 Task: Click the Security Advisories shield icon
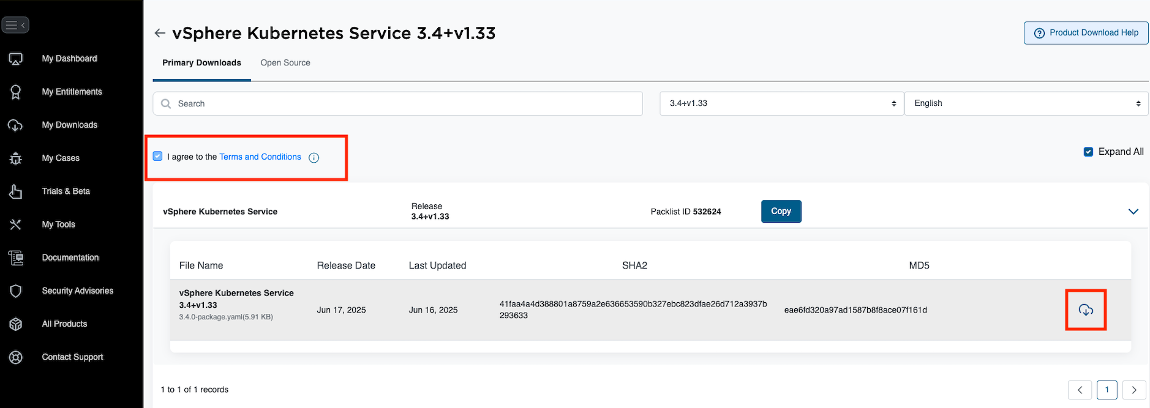pyautogui.click(x=16, y=291)
